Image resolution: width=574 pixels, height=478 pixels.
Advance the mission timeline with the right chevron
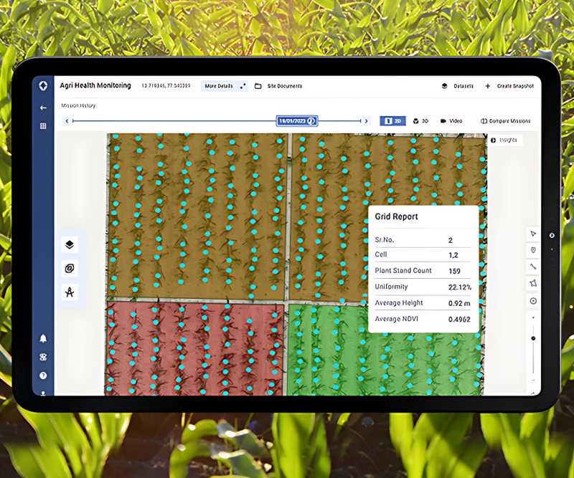pyautogui.click(x=367, y=120)
